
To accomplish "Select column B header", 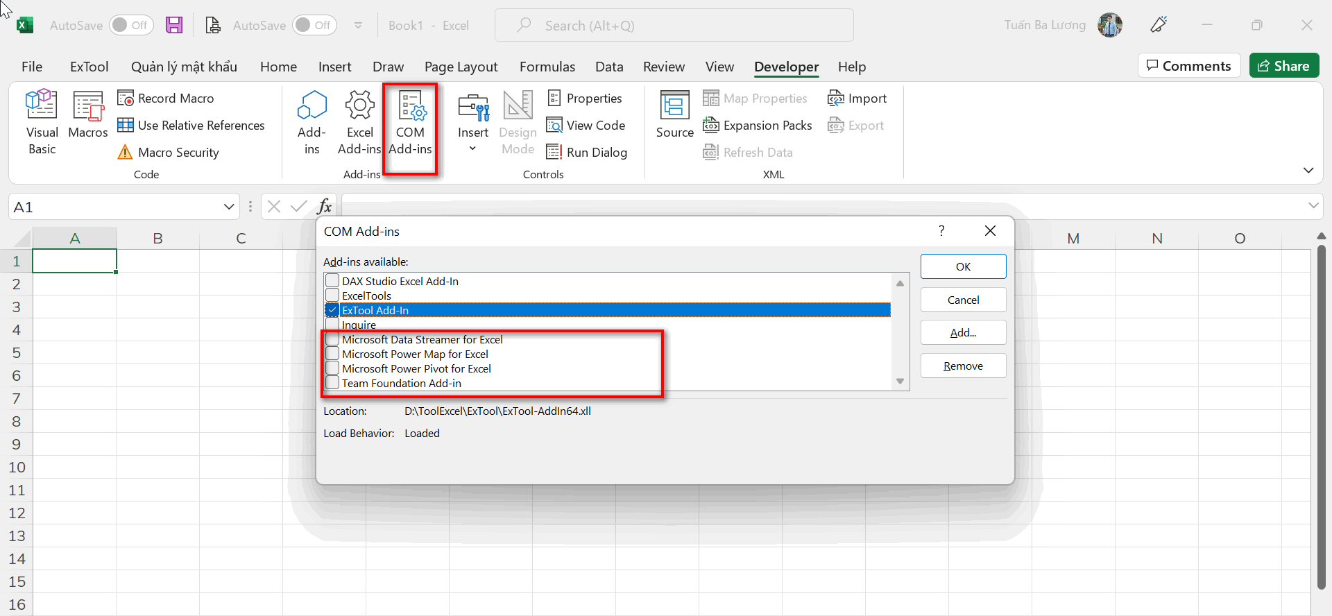I will click(x=157, y=239).
